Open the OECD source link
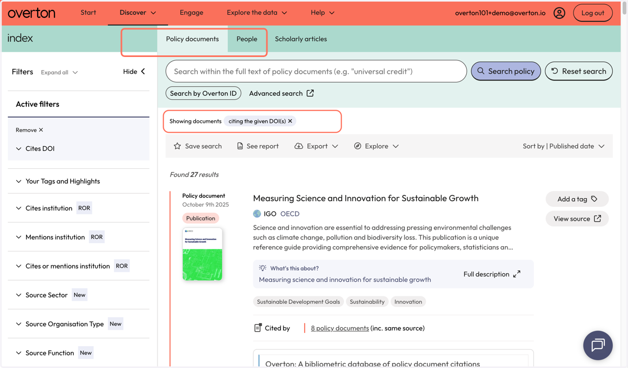628x368 pixels. (290, 214)
